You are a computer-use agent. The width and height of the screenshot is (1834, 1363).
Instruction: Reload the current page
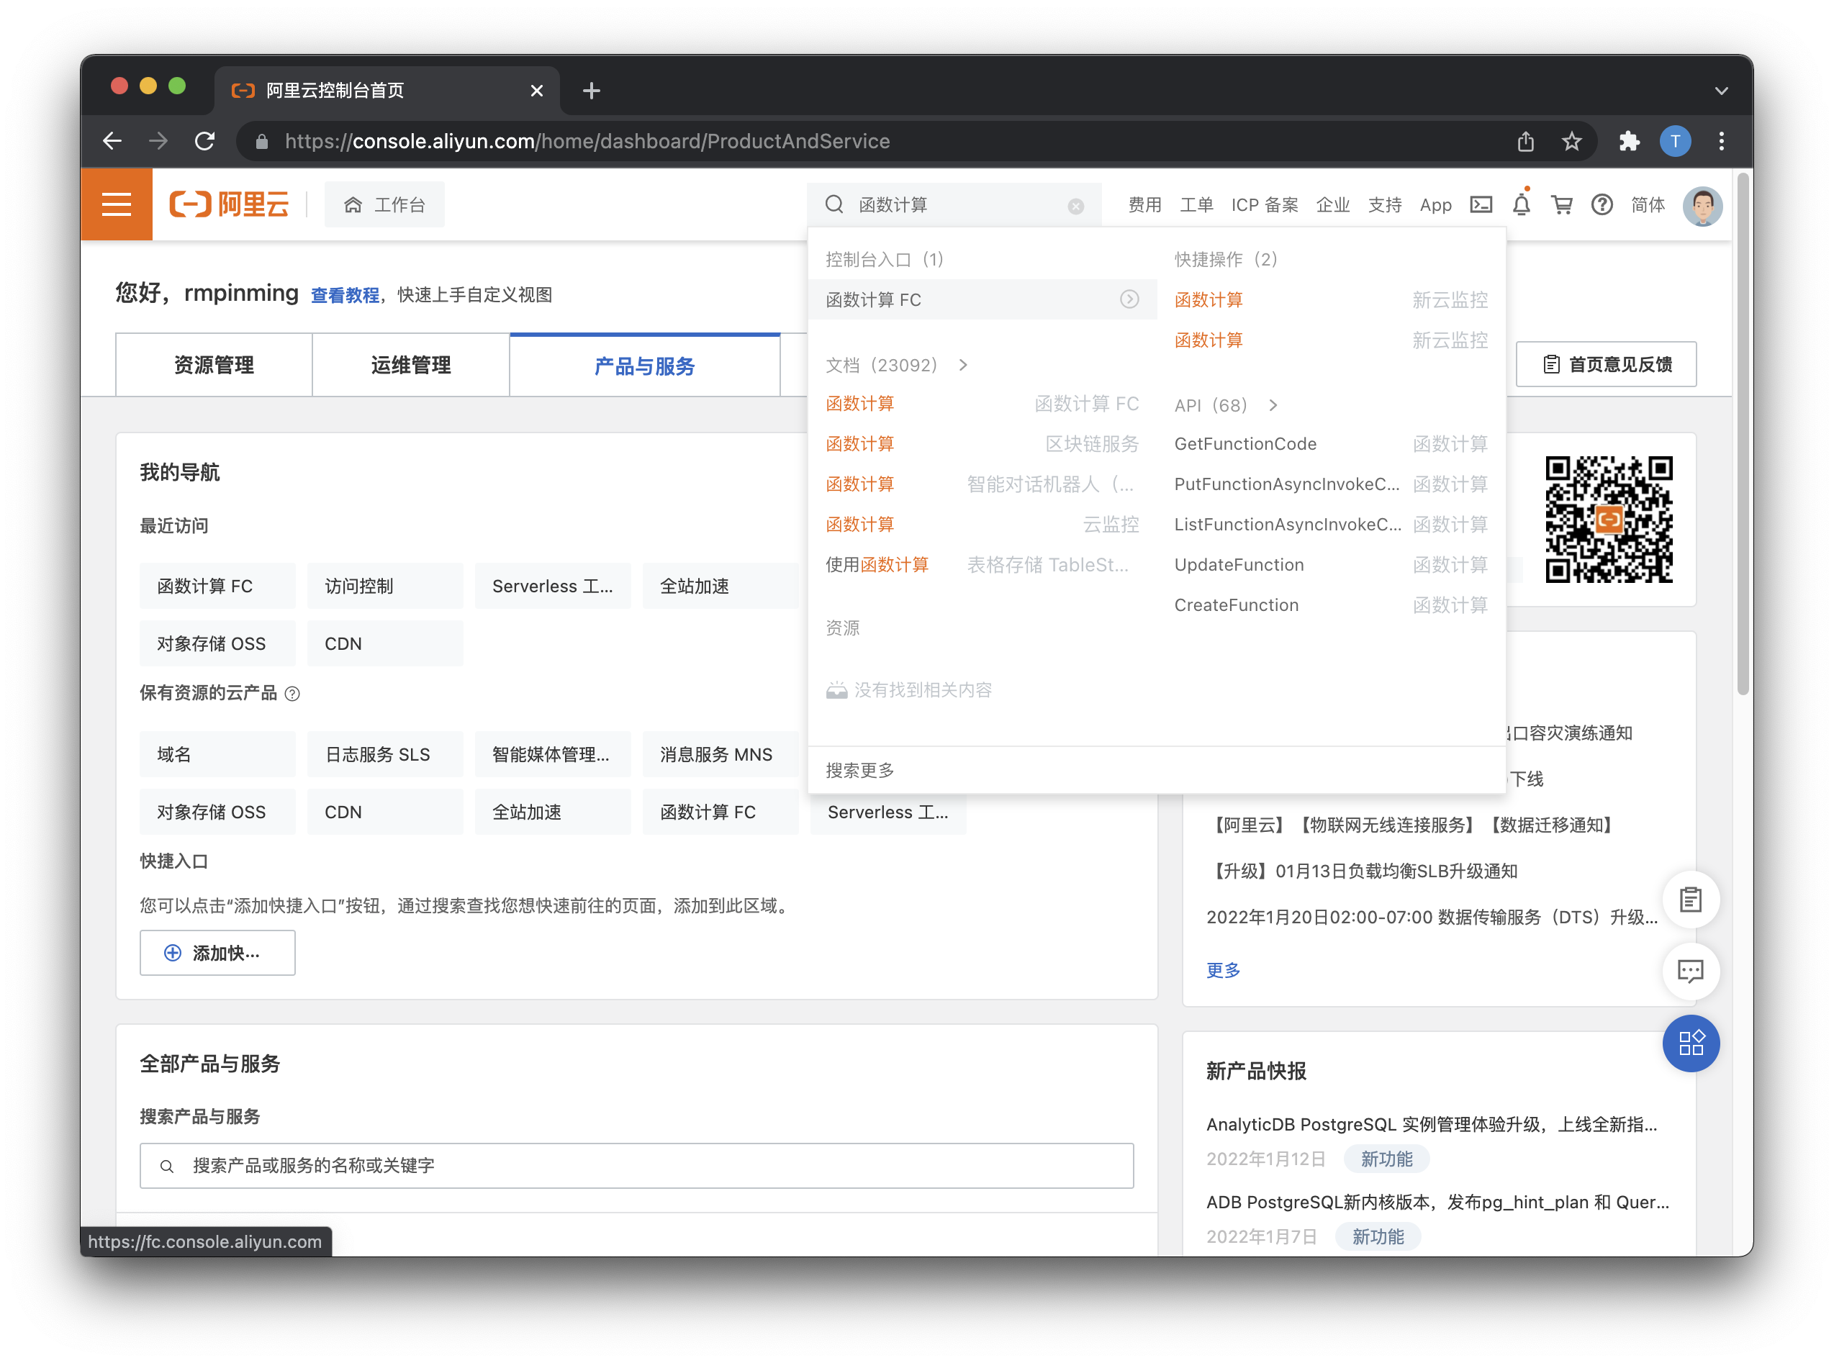pos(204,141)
